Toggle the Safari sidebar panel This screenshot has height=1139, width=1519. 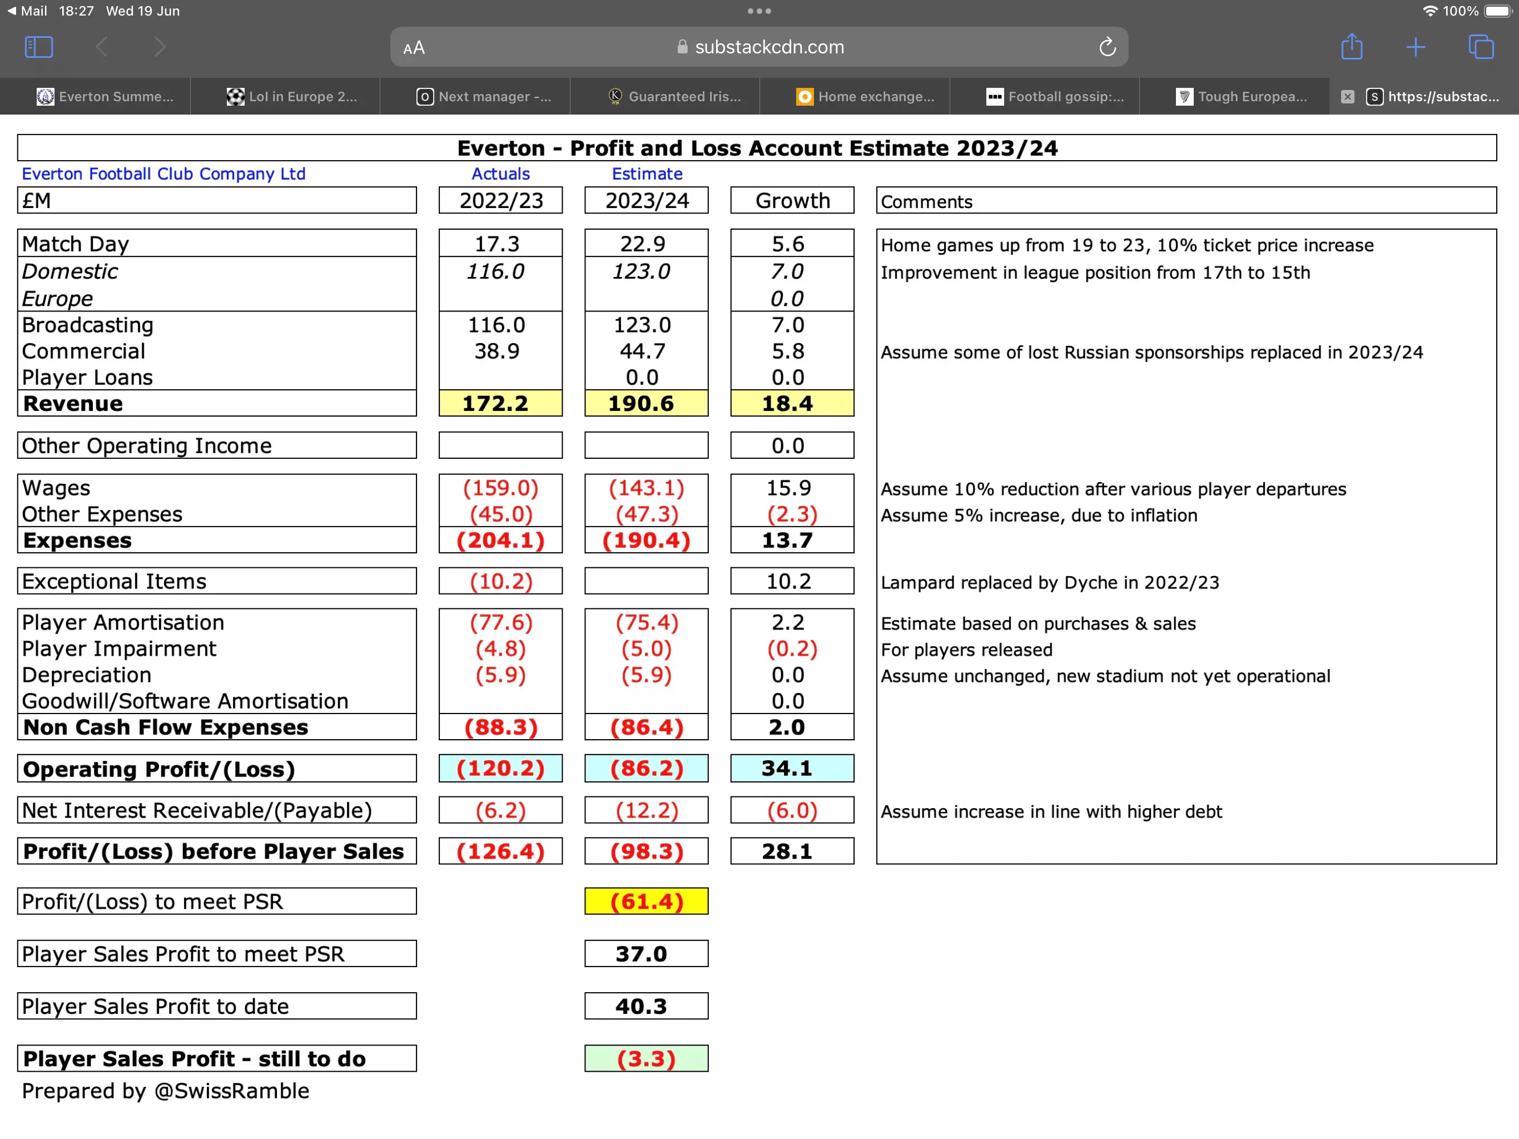tap(38, 47)
